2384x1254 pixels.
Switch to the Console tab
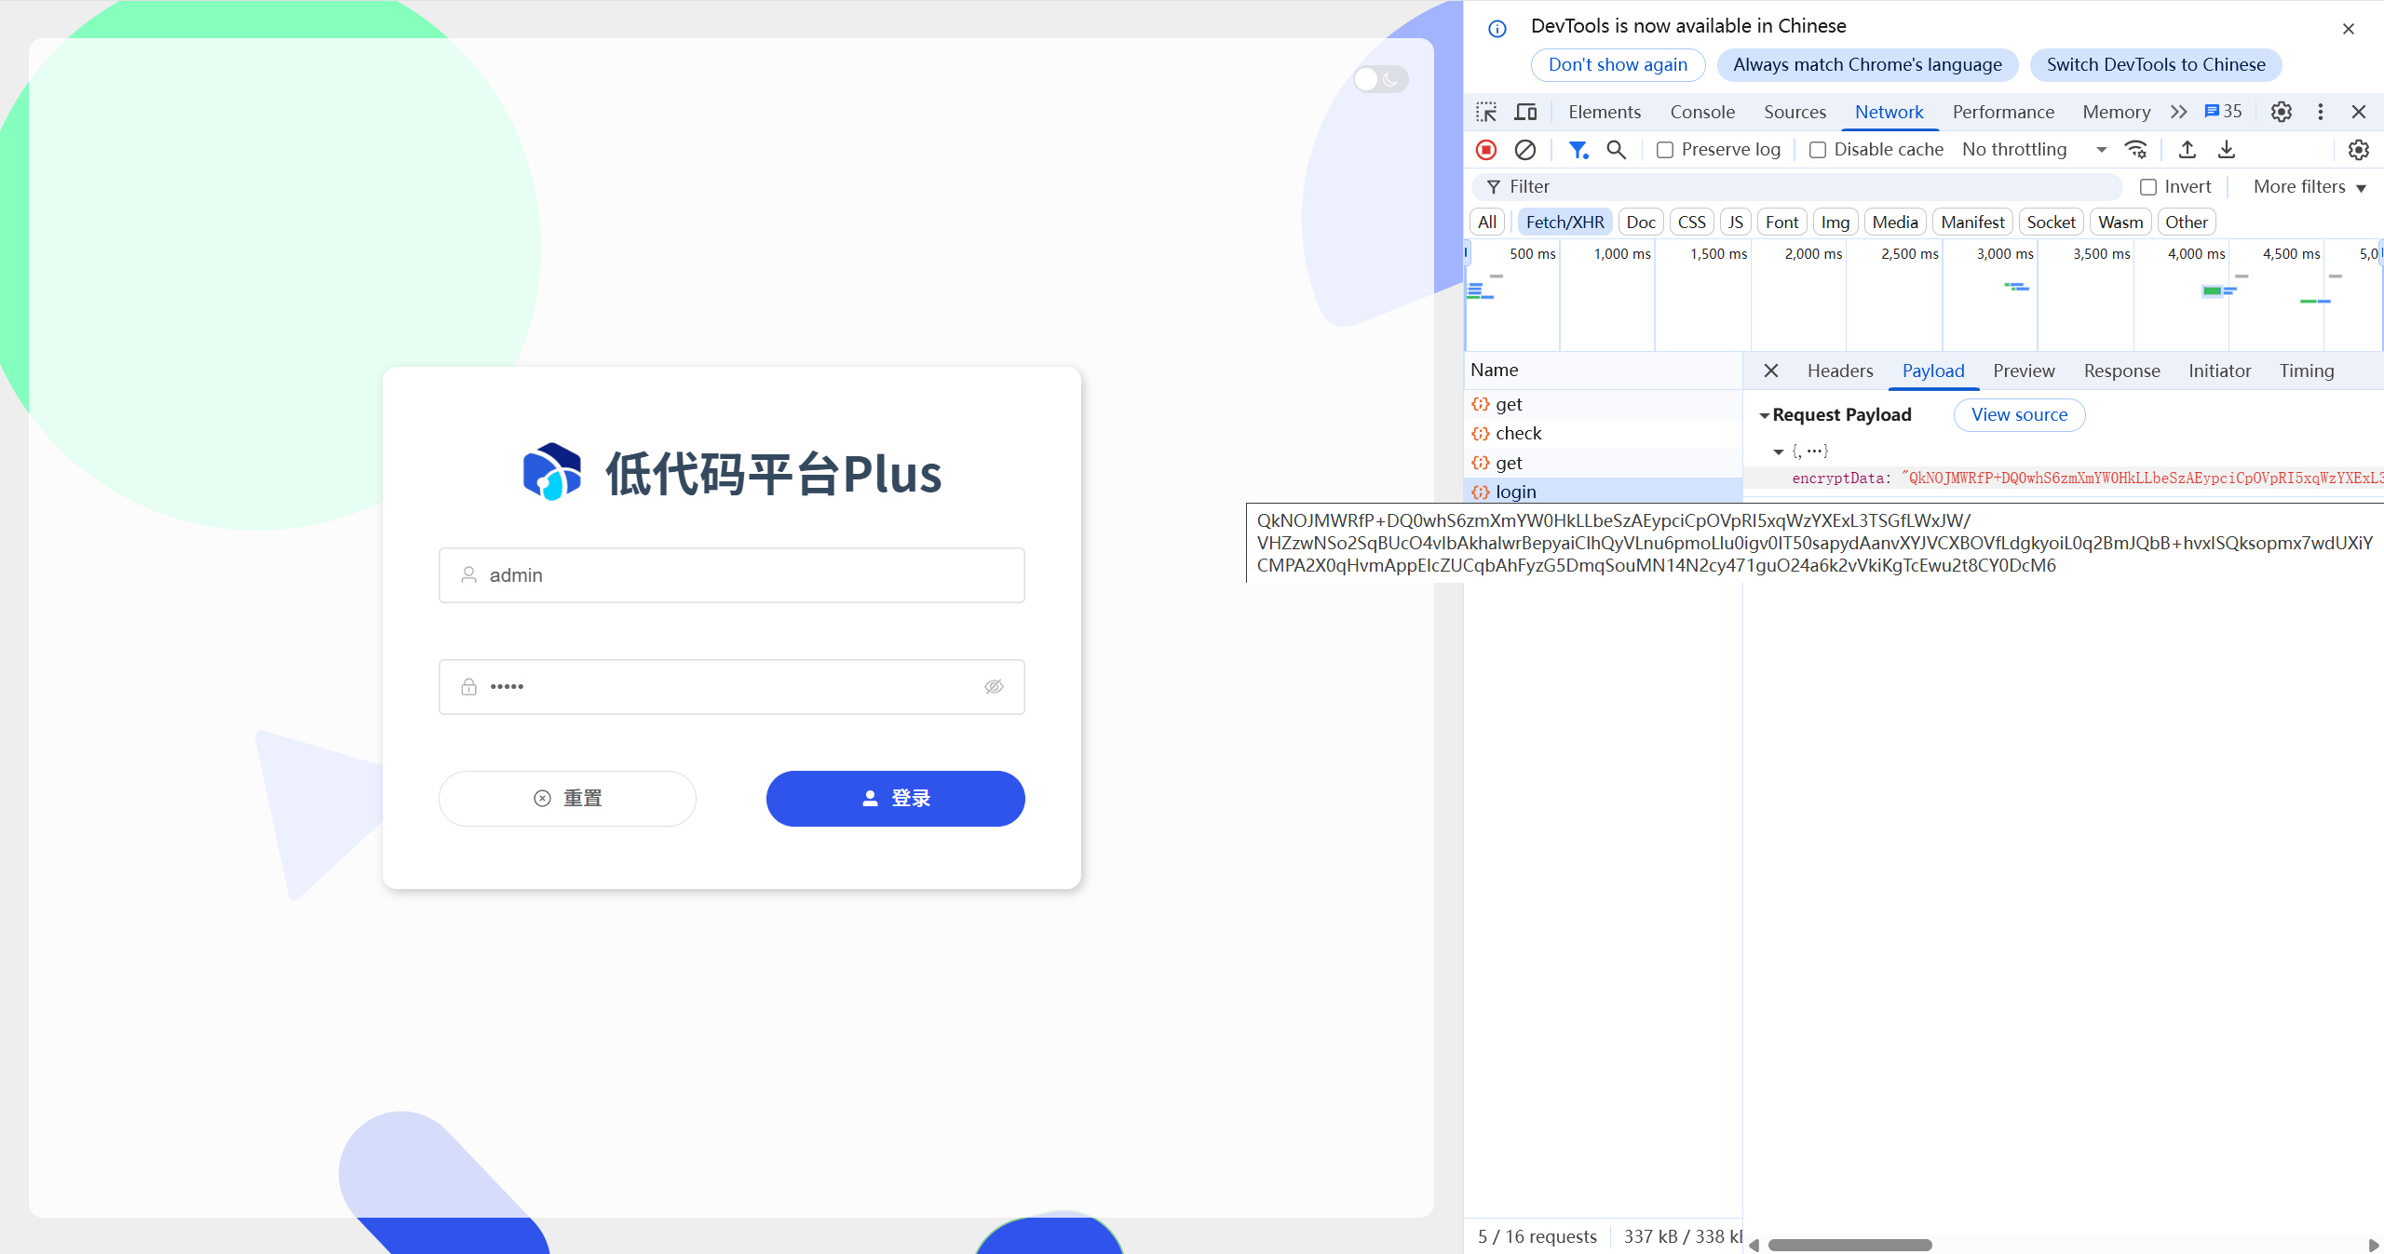tap(1701, 113)
